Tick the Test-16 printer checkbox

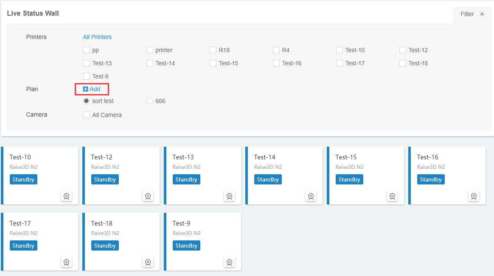click(276, 63)
